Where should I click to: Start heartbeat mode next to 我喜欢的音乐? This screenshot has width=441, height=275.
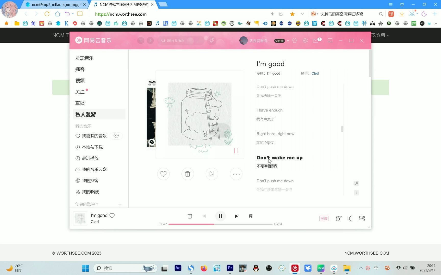point(116,136)
